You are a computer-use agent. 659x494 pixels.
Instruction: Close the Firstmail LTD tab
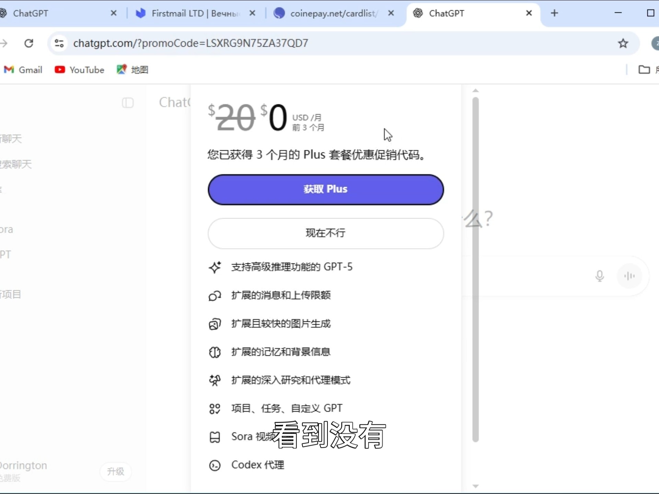coord(252,13)
